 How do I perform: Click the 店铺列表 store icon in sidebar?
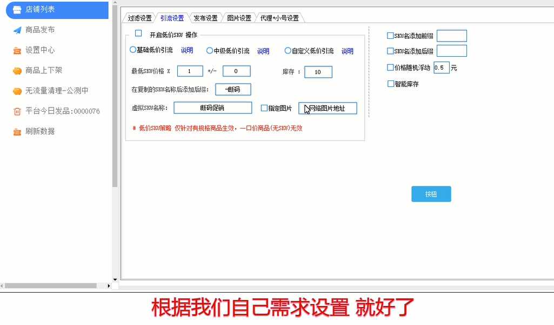tap(17, 10)
